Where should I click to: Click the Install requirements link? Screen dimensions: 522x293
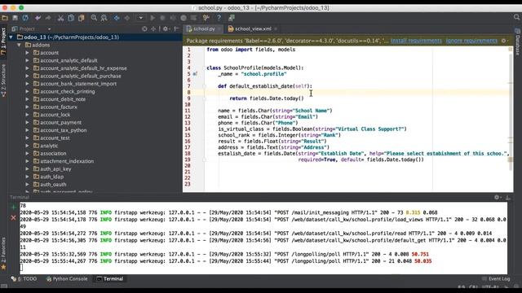click(416, 41)
